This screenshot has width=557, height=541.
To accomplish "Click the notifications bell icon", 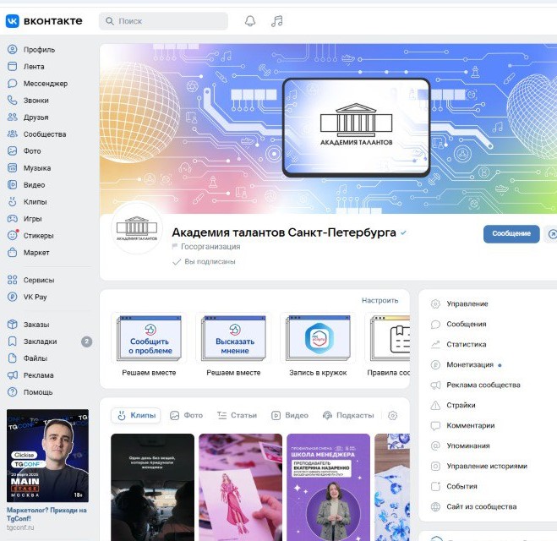I will 250,21.
